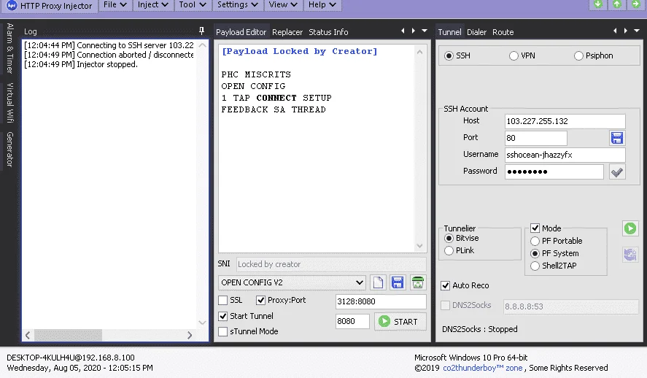Toggle the Start Tunnel checkbox

pos(222,316)
